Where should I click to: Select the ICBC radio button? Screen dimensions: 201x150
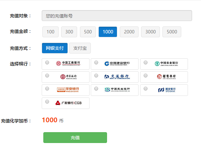47,62
